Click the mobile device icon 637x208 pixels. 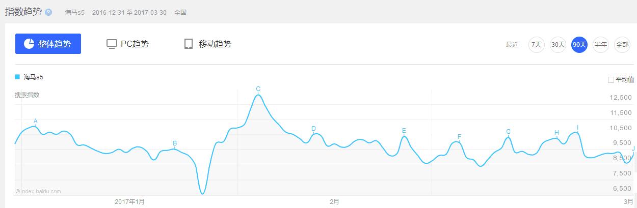189,44
